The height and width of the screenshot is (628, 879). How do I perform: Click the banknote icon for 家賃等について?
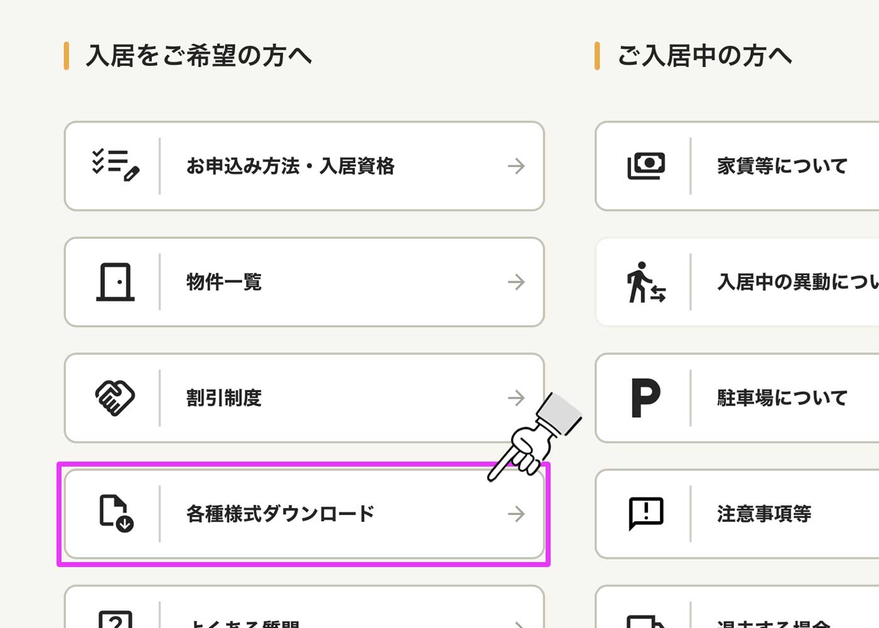coord(646,166)
